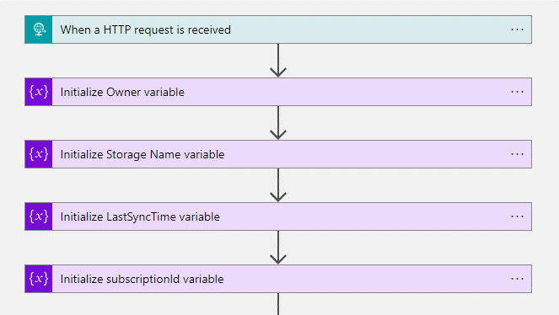Expand the When a HTTP request is received card

tap(278, 29)
